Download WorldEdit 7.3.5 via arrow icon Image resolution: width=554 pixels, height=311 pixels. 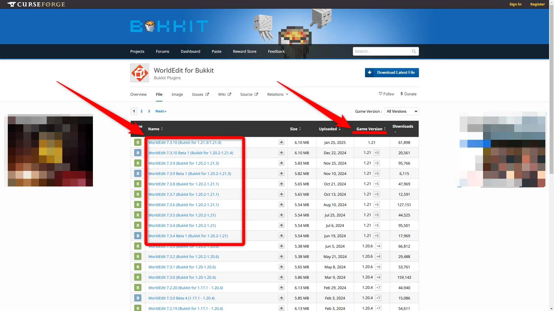coord(281,215)
